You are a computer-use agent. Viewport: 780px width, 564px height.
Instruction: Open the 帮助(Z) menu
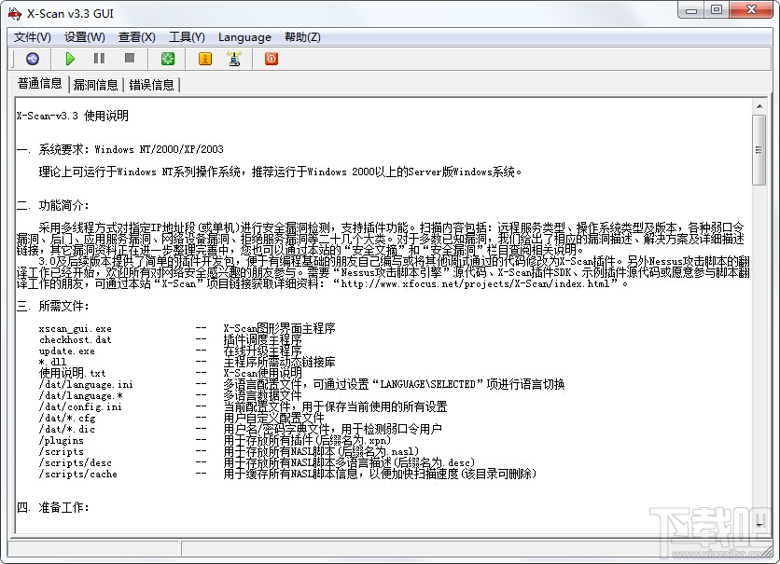coord(302,37)
